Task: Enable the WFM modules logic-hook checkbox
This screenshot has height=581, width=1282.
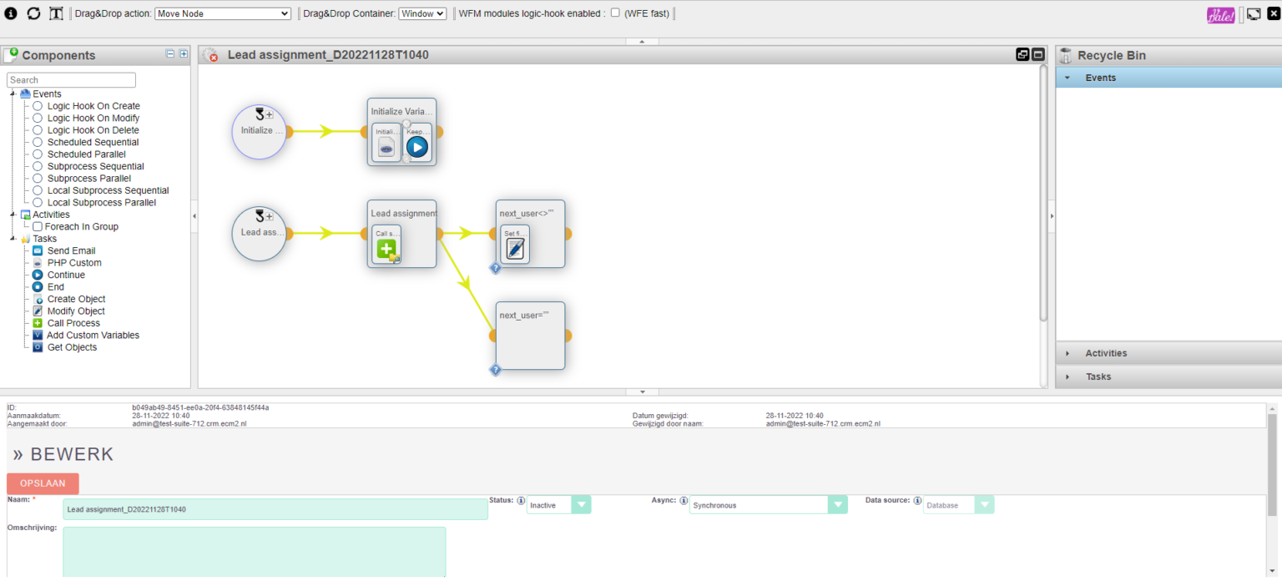Action: click(615, 13)
